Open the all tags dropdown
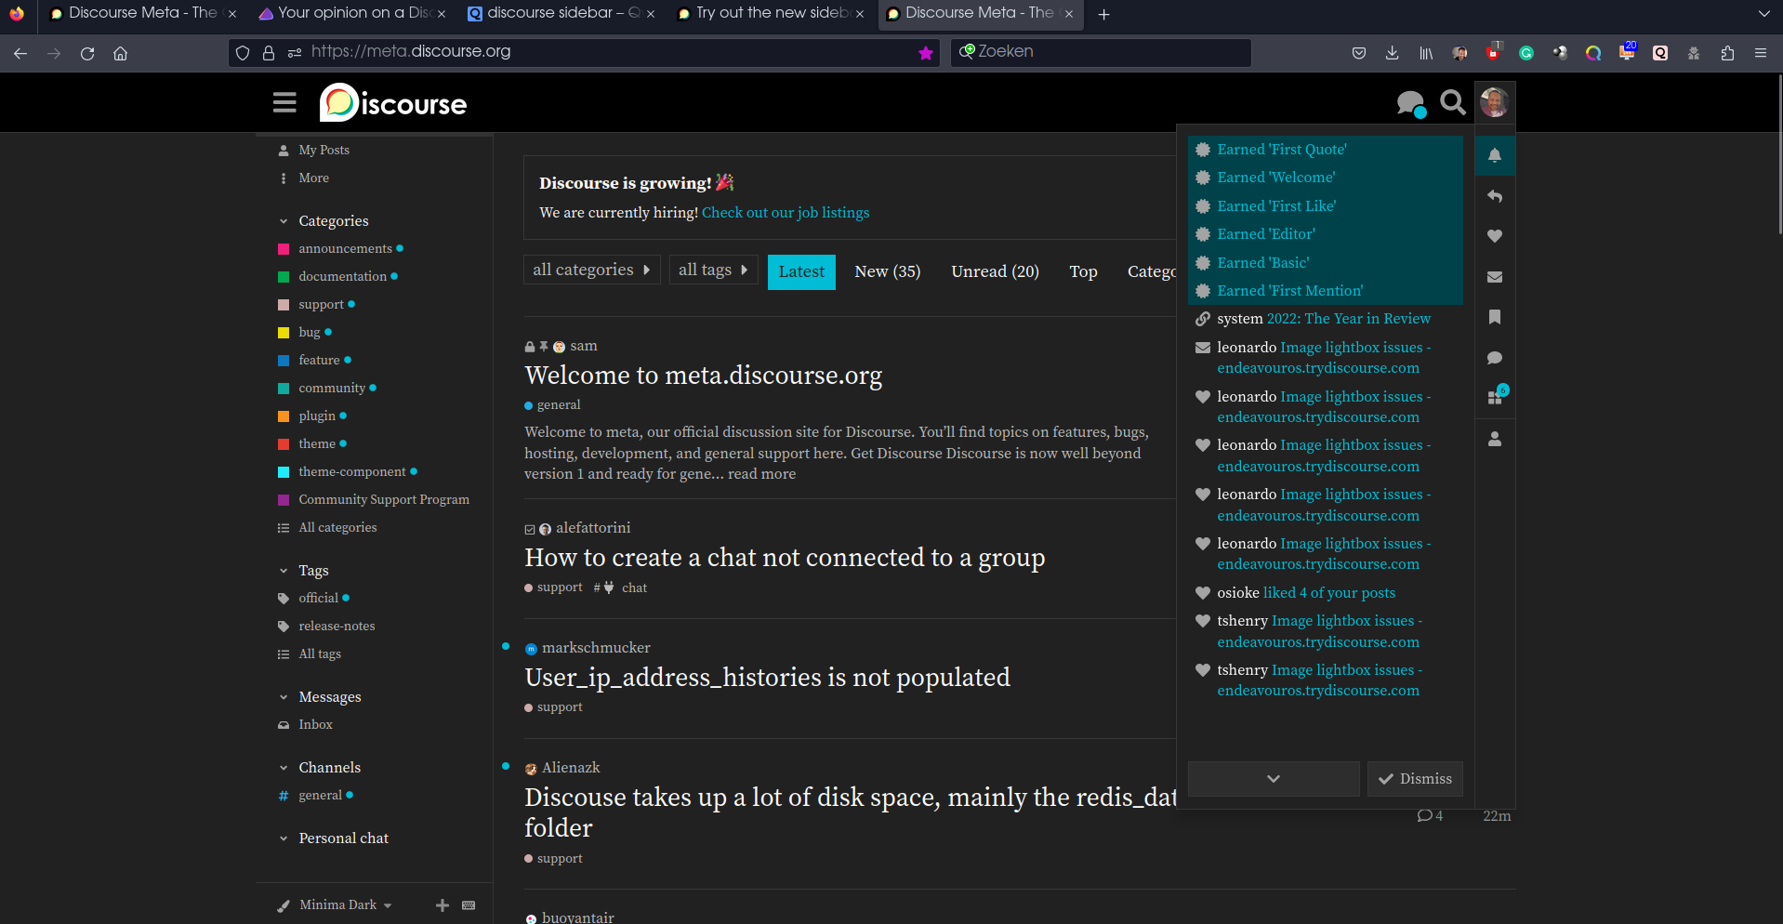 (x=713, y=270)
